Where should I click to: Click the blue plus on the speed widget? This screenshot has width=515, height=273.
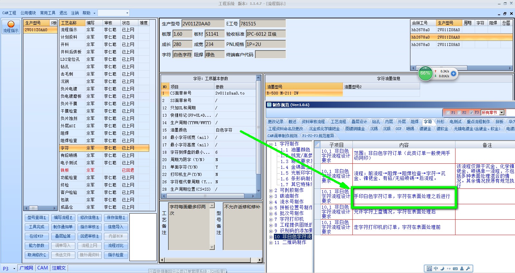pyautogui.click(x=454, y=74)
